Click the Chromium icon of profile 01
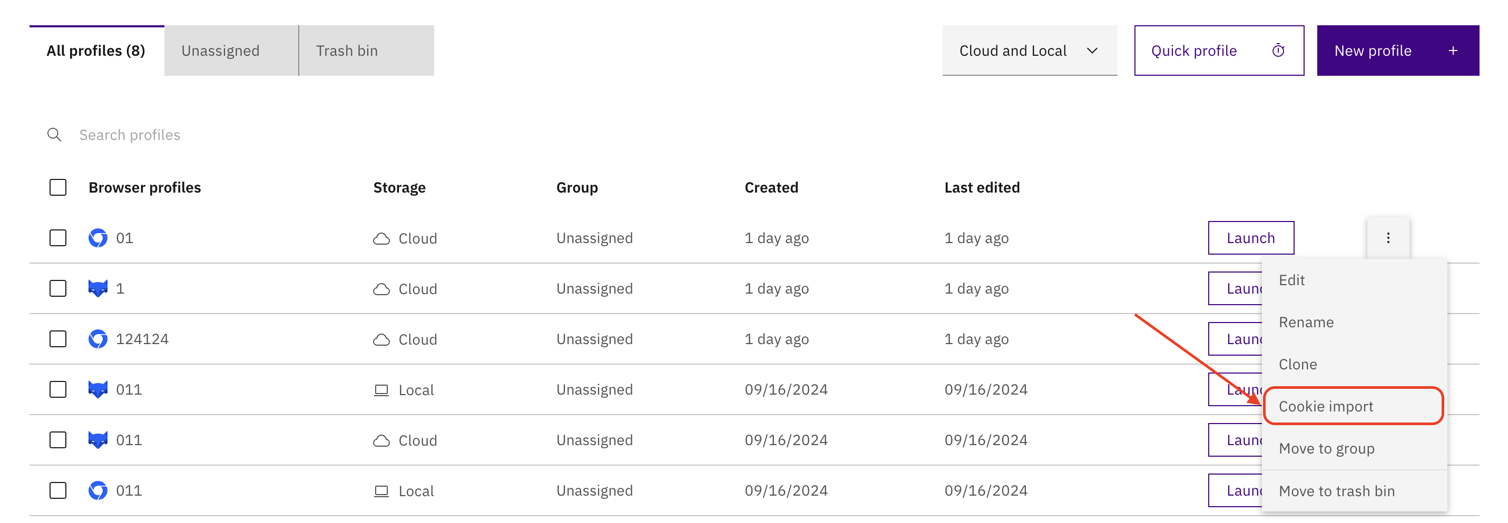This screenshot has height=523, width=1508. click(x=98, y=238)
